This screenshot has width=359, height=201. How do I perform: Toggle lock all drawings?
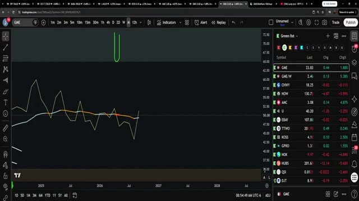click(6, 176)
